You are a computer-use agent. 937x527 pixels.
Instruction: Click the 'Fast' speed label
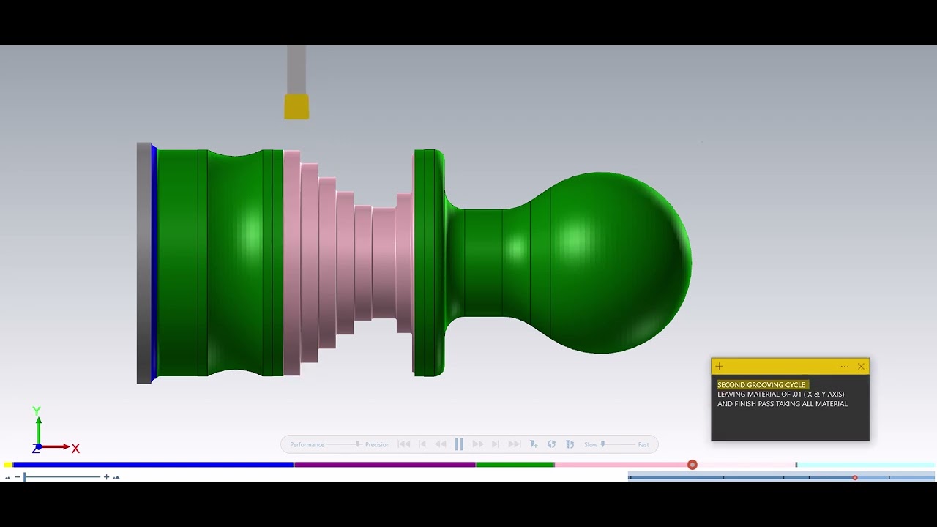click(x=643, y=444)
